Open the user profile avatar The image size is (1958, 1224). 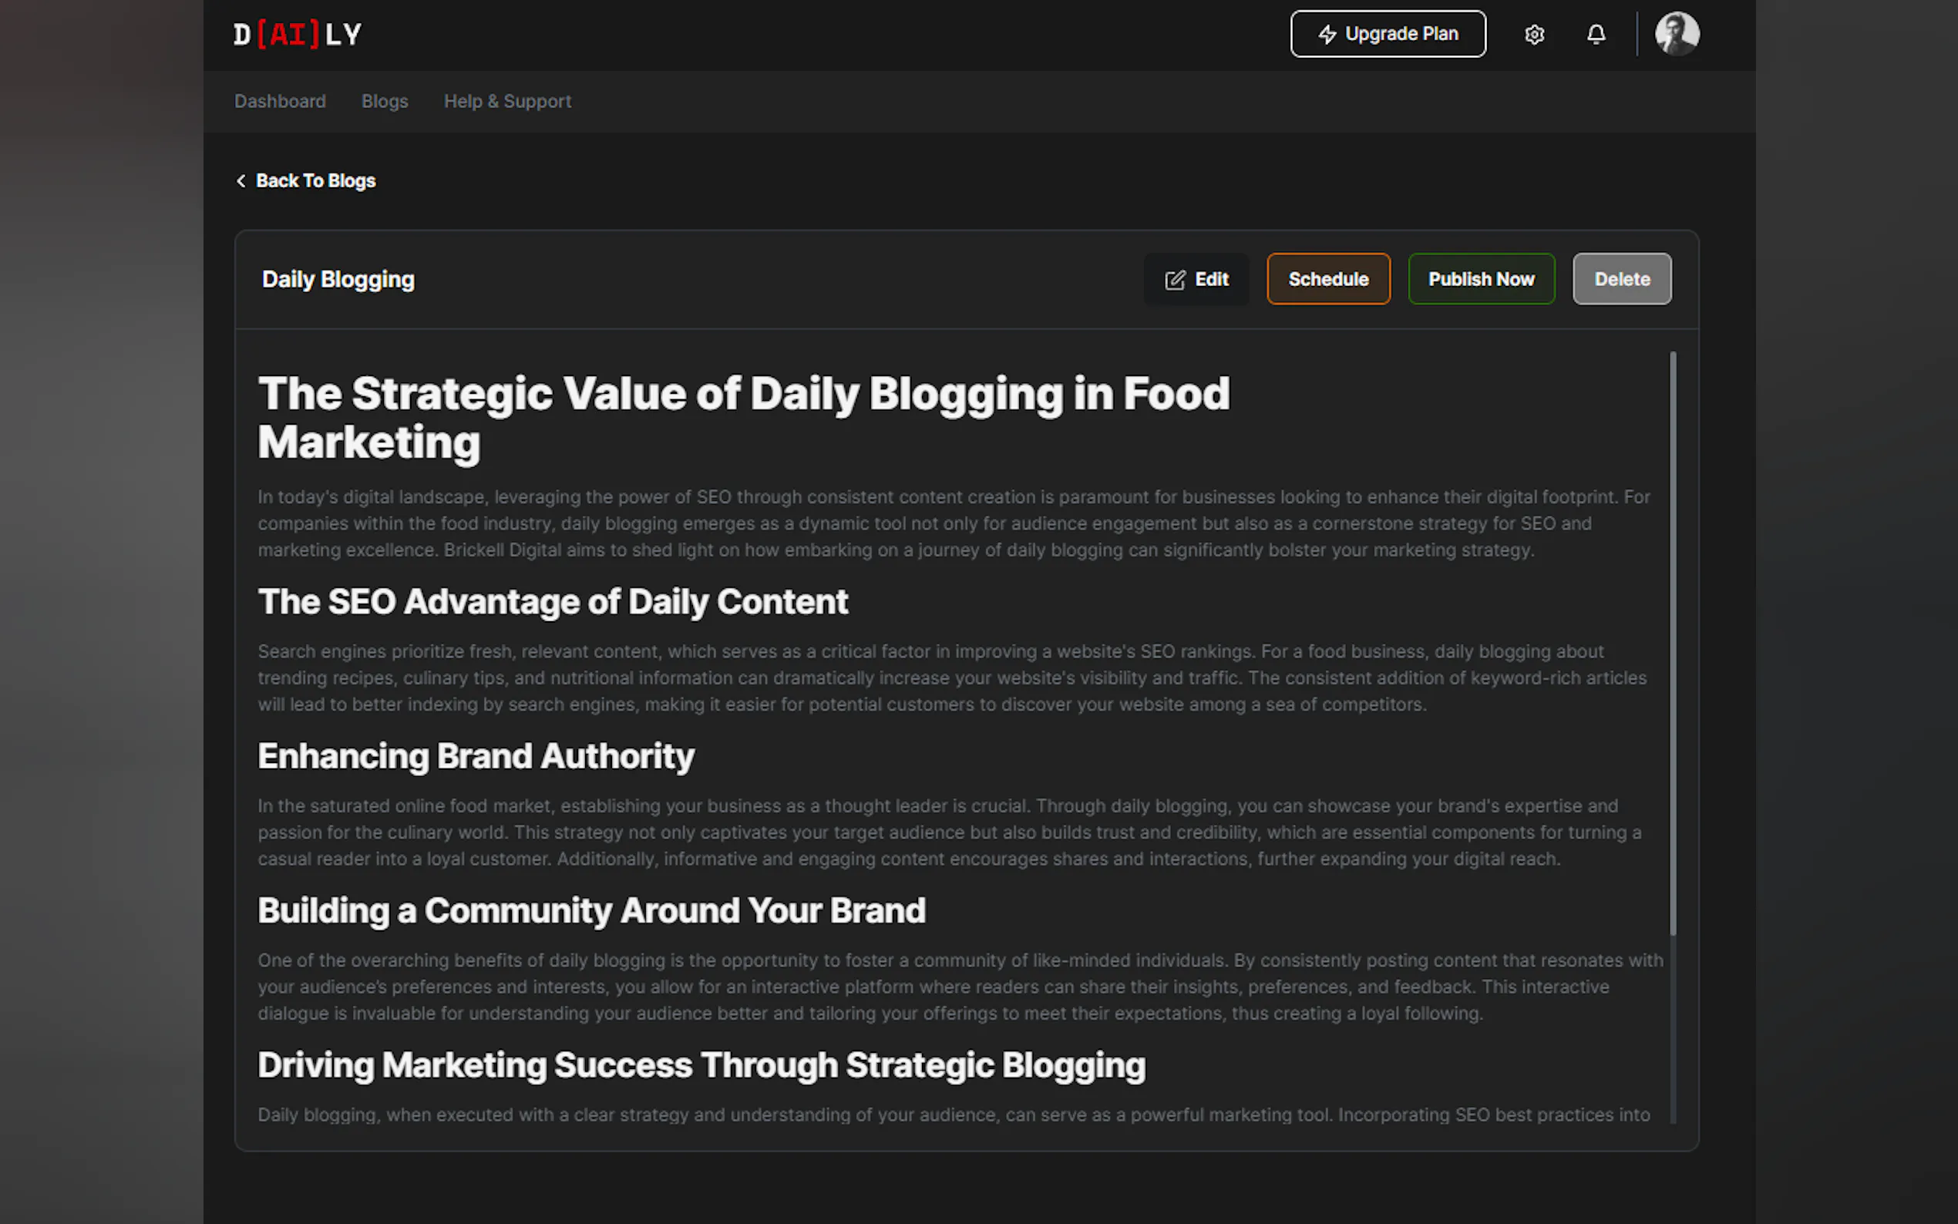pos(1677,34)
